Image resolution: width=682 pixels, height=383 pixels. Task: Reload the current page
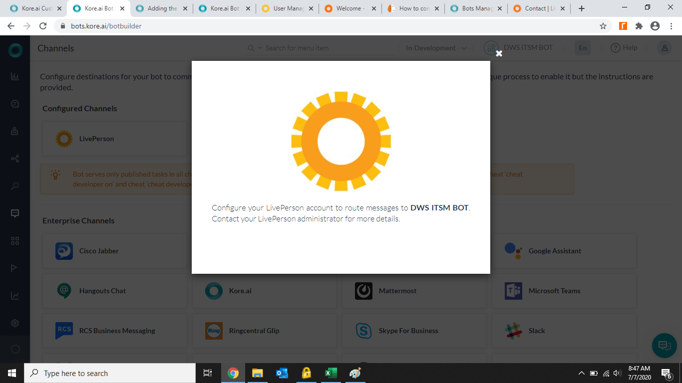(43, 26)
